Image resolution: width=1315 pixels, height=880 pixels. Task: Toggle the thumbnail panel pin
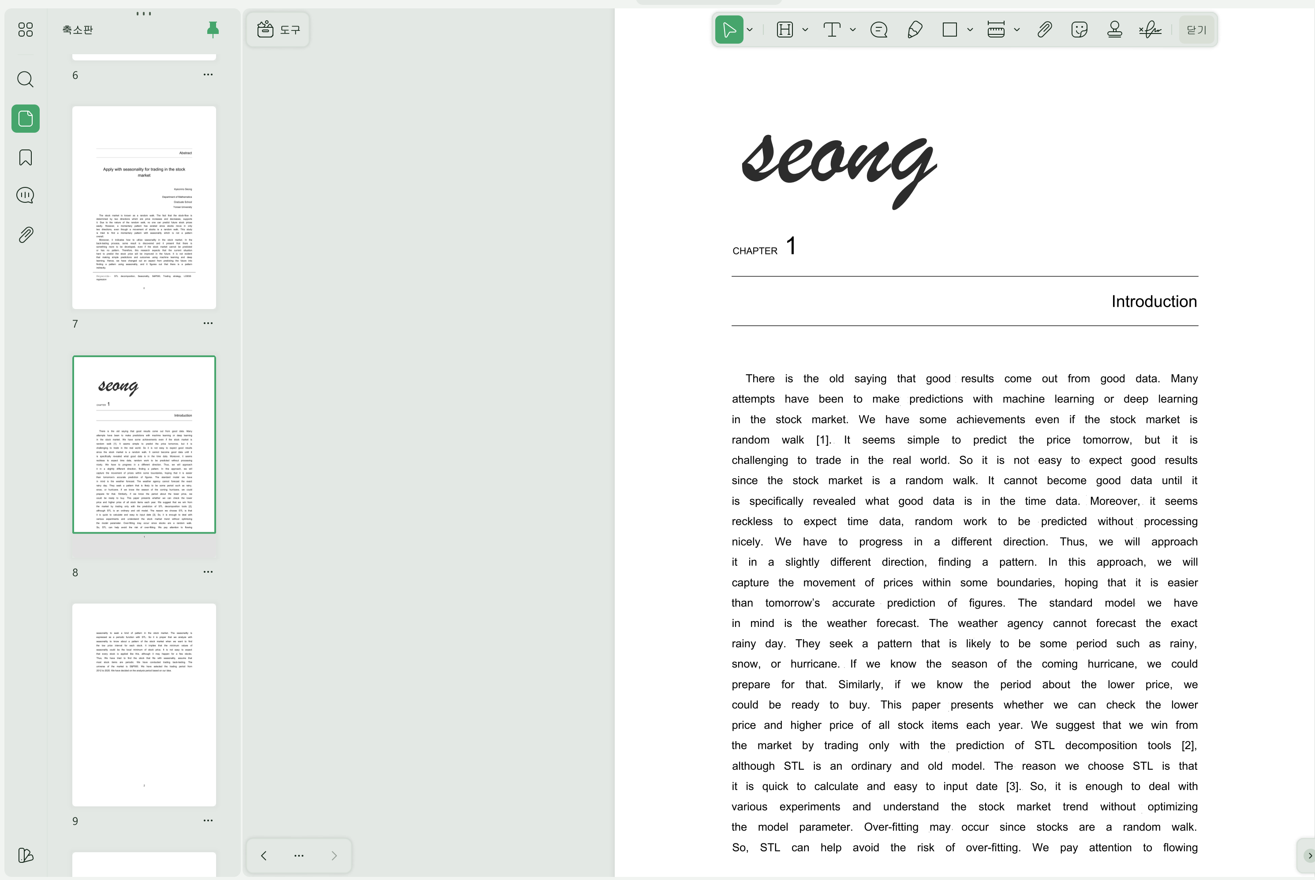[213, 29]
